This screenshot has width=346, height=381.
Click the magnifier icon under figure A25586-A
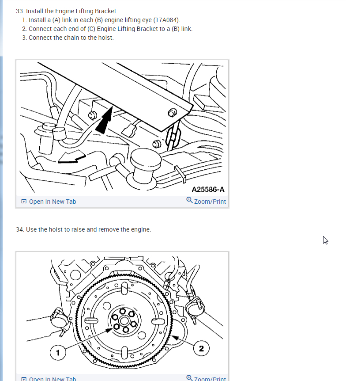coord(189,200)
